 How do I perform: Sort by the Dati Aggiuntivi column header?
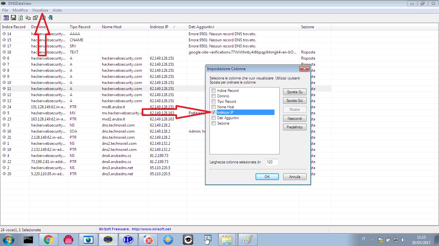pos(243,27)
